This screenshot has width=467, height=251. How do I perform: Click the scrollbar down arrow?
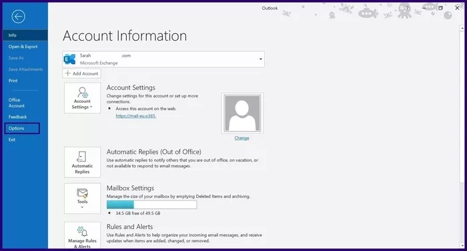[462, 246]
